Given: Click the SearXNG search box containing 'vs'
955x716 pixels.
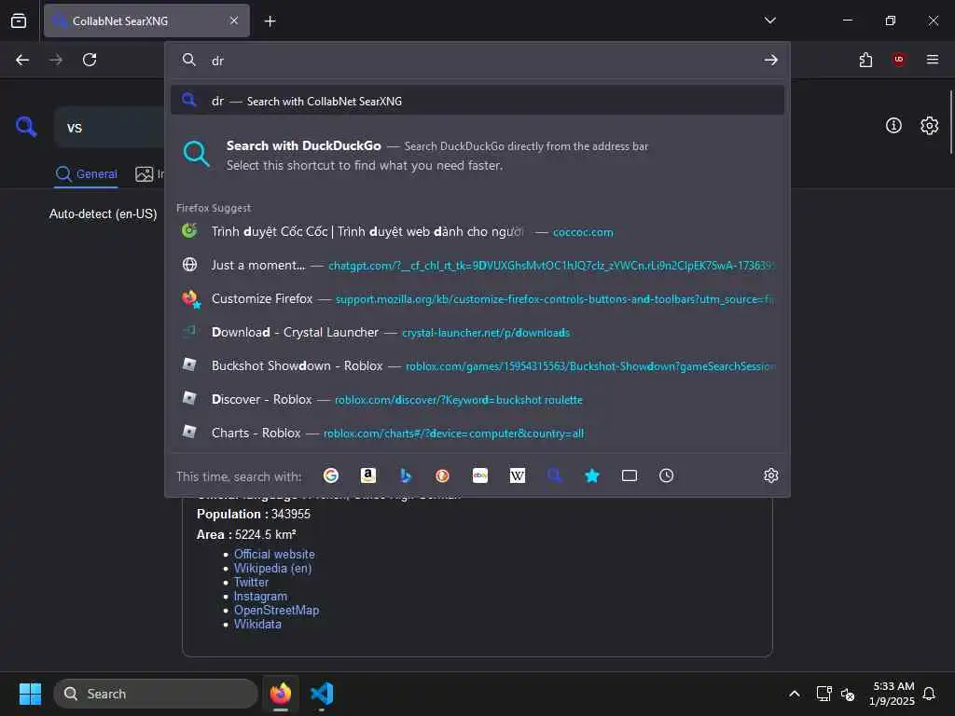Looking at the screenshot, I should tap(110, 127).
